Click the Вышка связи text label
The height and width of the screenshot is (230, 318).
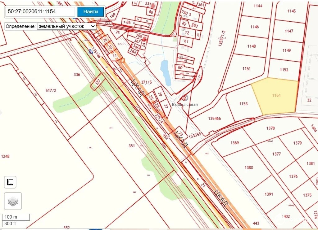[x=185, y=105]
